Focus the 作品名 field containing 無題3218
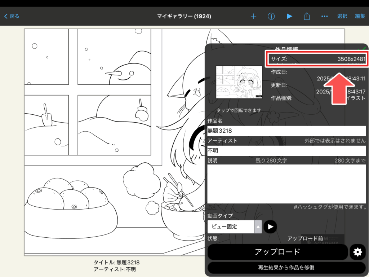Screen dimensions: 369x277 [x=286, y=131]
